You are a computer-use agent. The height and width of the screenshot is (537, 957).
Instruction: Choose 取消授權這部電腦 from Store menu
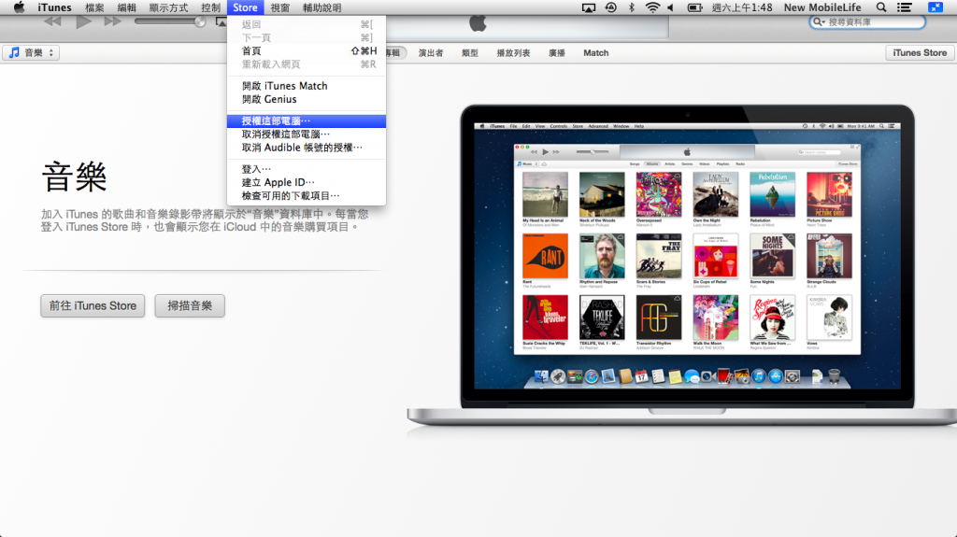pyautogui.click(x=286, y=134)
